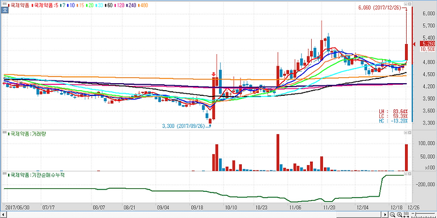This screenshot has height=218, width=437.
Task: Click the tall red volume bar on 12/26
Action: coord(406,158)
